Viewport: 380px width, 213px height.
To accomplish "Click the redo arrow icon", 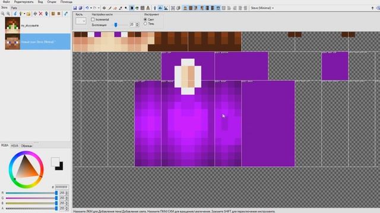I will (x=94, y=8).
